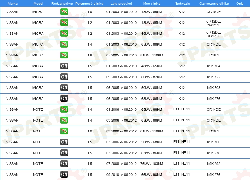Click the NOTE model cell in the K9K 292 row

pos(38,164)
